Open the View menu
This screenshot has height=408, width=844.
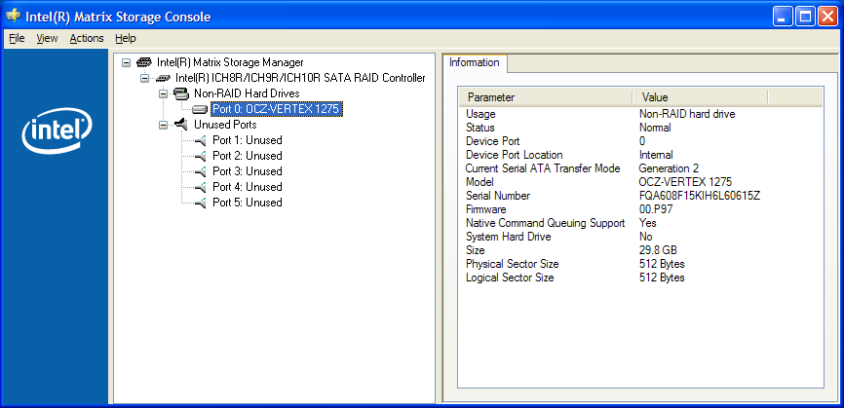[x=48, y=38]
